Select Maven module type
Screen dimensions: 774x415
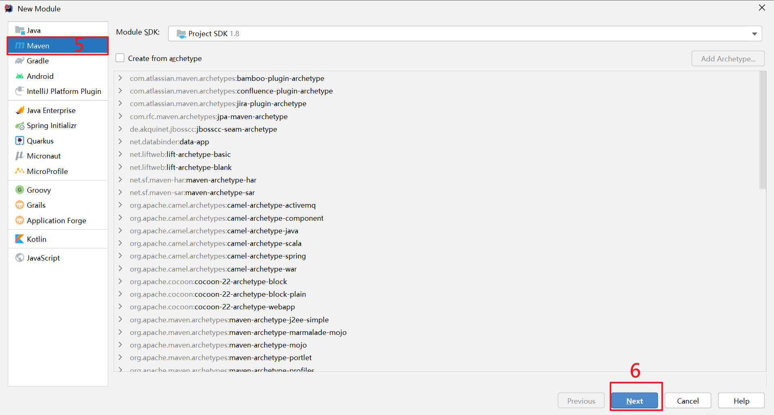tap(58, 46)
